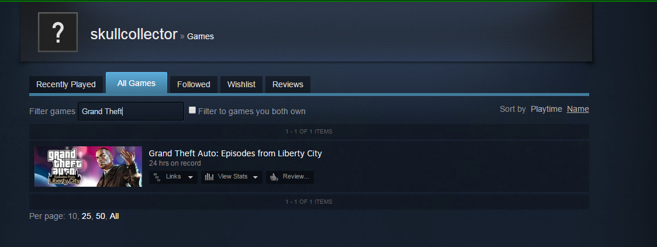Go to the Reviews tab
The height and width of the screenshot is (247, 657).
pos(288,84)
